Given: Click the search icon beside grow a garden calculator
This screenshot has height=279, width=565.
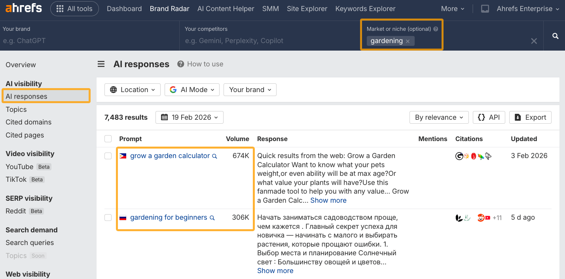Looking at the screenshot, I should point(214,156).
